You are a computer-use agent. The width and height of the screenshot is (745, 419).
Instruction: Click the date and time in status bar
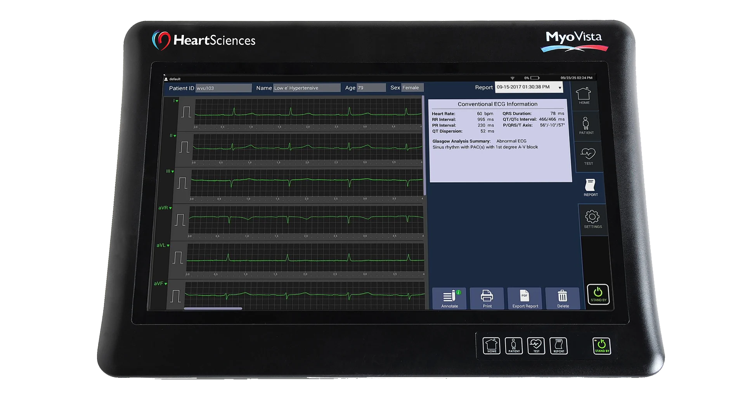[x=577, y=78]
